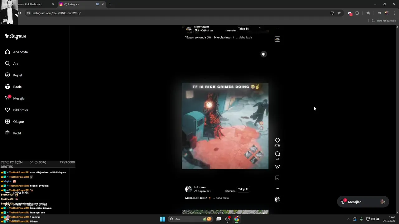Click Orijinal ses under kdrmaxv
The height and width of the screenshot is (224, 399).
coord(204,191)
